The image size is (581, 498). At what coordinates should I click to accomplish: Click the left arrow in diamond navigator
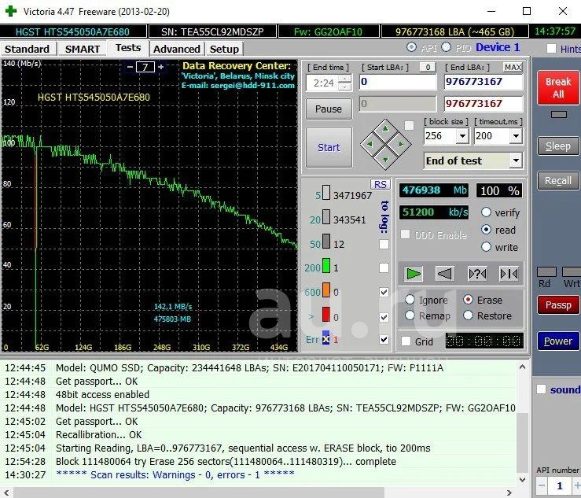tap(370, 144)
